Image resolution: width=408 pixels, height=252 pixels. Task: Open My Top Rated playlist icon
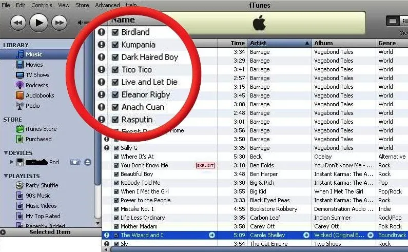[20, 216]
